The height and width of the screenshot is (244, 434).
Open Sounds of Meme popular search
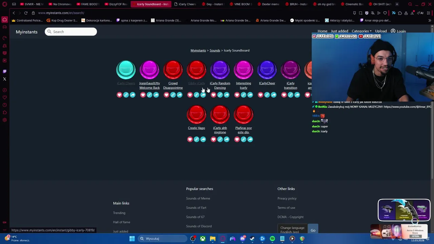click(198, 198)
